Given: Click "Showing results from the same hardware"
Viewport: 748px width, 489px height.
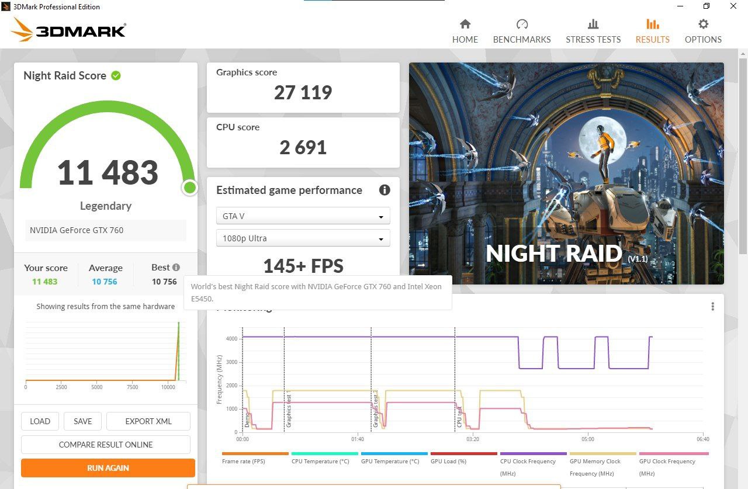Looking at the screenshot, I should click(x=106, y=306).
